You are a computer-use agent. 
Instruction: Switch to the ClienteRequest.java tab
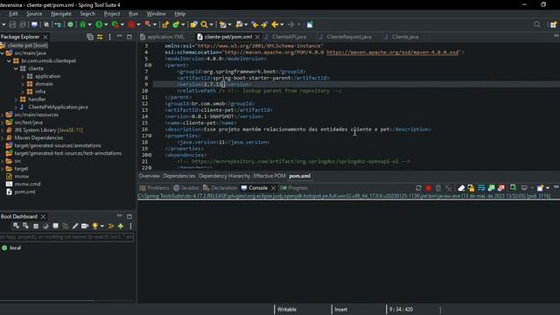point(345,37)
